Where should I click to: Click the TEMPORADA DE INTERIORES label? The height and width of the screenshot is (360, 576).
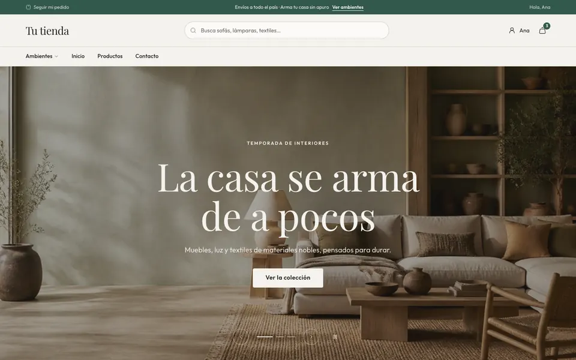click(x=288, y=143)
